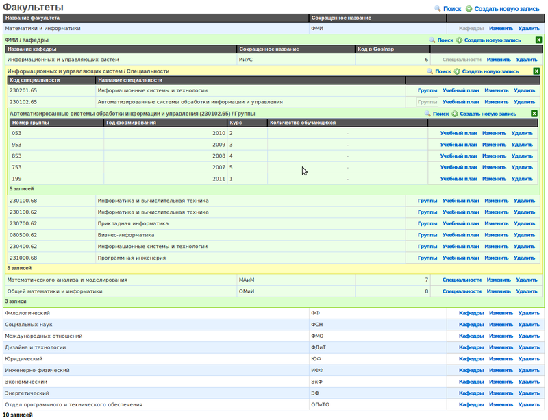Expand Кафедры for the Юридический faculty
The image size is (548, 420).
[471, 358]
